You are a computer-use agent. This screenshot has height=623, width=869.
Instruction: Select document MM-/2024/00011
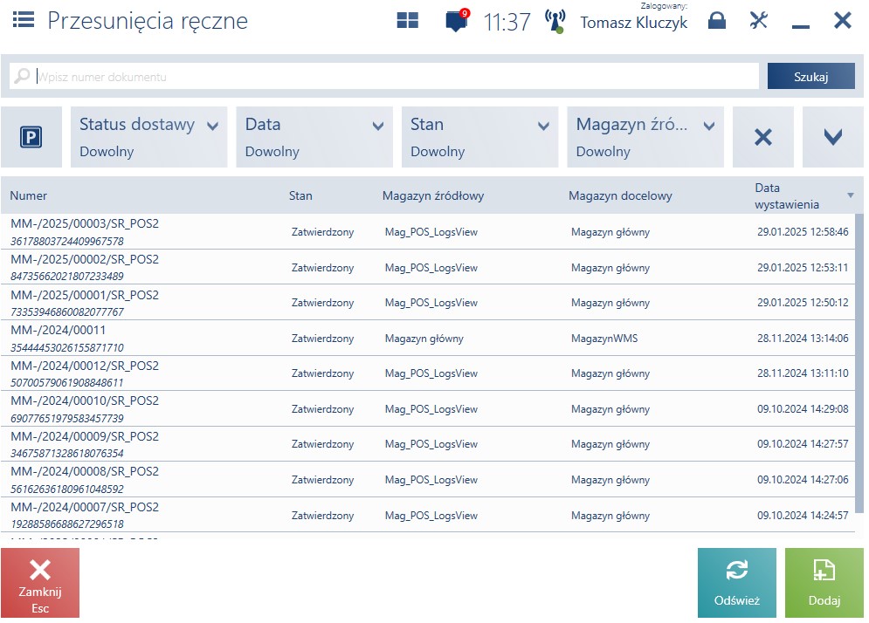[428, 338]
